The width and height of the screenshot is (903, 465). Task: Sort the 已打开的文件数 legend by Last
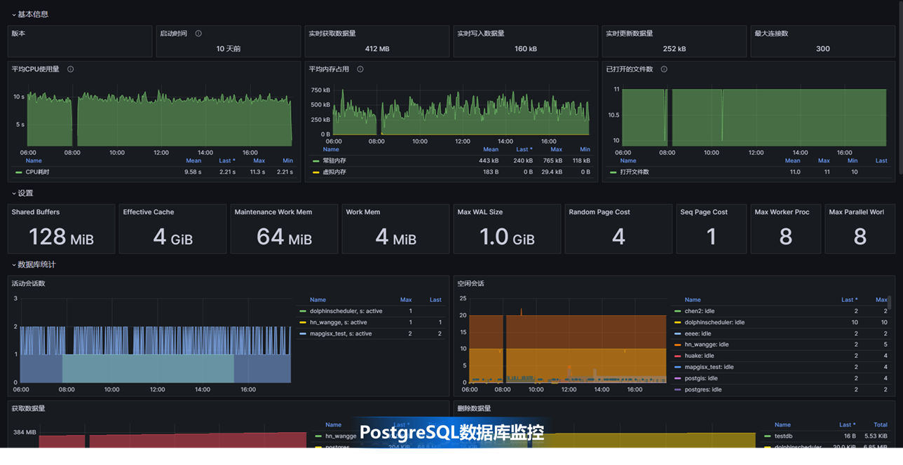click(x=881, y=160)
